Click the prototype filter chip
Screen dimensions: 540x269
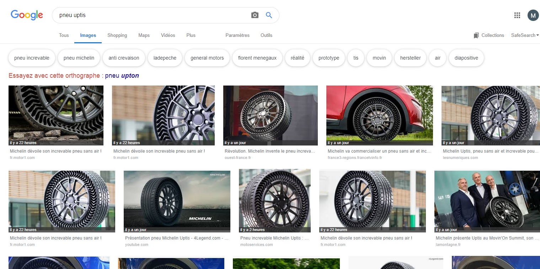329,58
